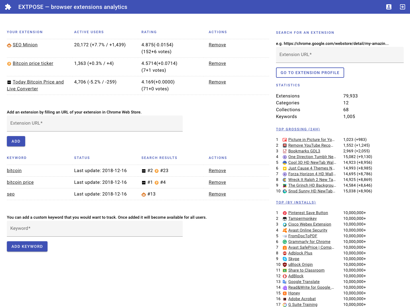The width and height of the screenshot is (410, 307).
Task: Click the SEO Minion extension icon
Action: pos(9,45)
